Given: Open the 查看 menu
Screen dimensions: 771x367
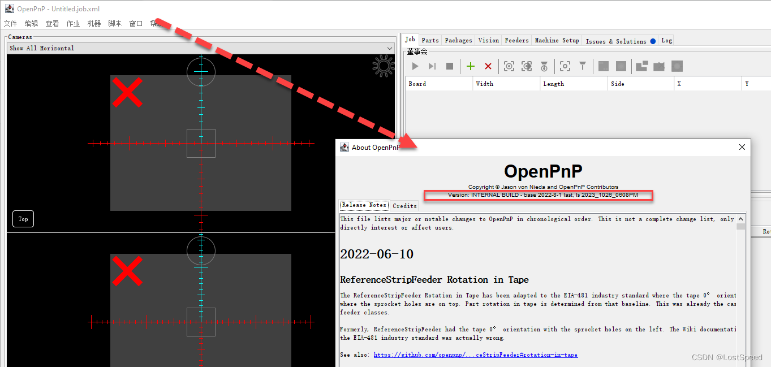Looking at the screenshot, I should [53, 24].
